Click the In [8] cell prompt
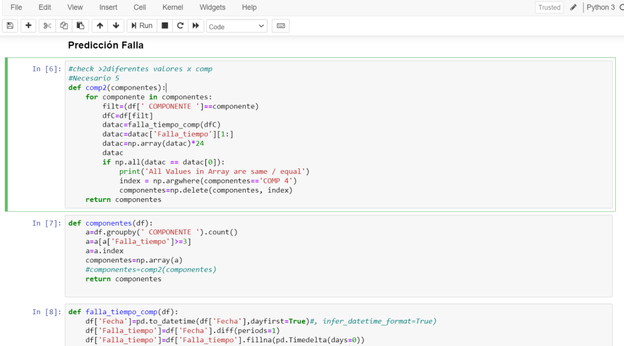624x346 pixels. 47,312
